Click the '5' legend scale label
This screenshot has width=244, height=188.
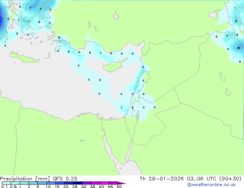[38, 186]
